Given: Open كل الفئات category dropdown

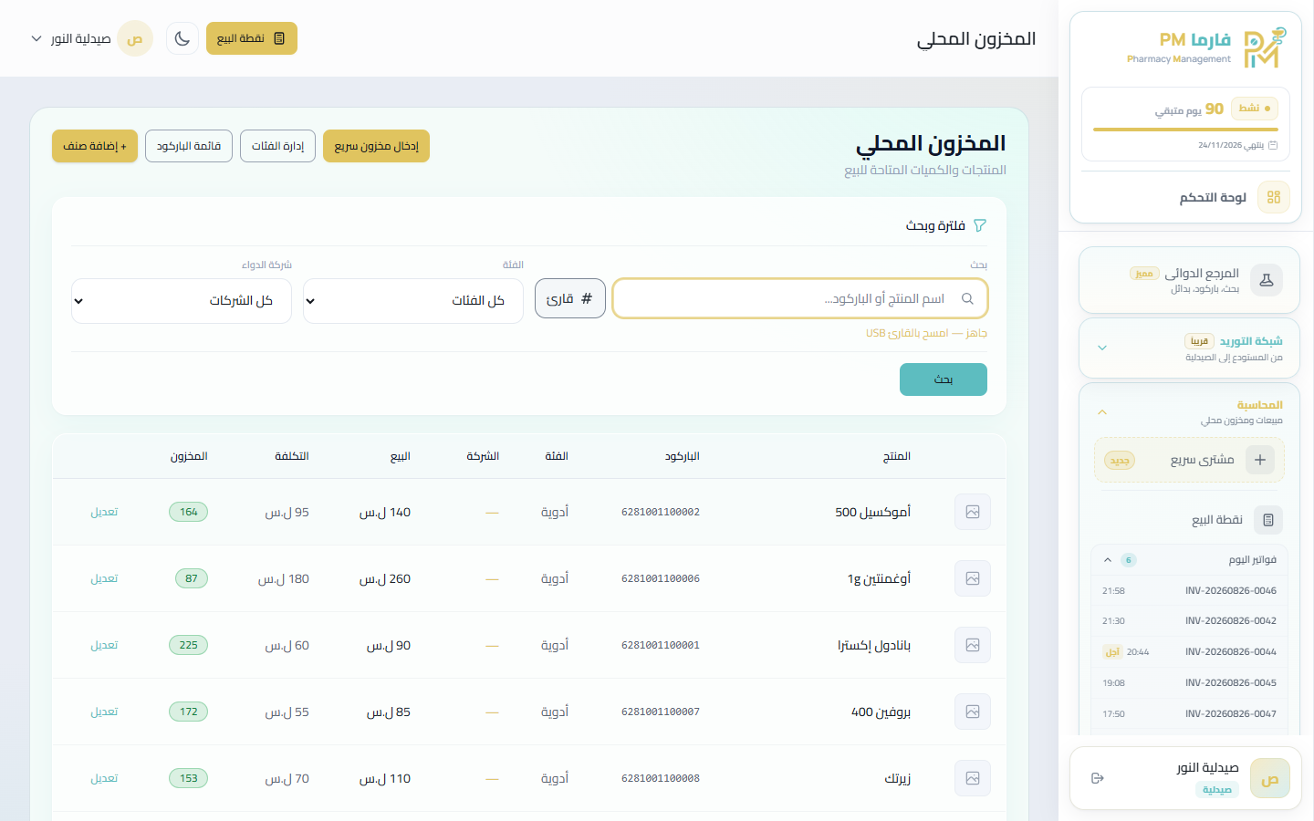Looking at the screenshot, I should [x=413, y=301].
